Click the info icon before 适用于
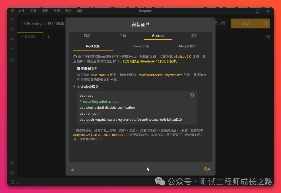This screenshot has width=281, height=193. pos(75,56)
